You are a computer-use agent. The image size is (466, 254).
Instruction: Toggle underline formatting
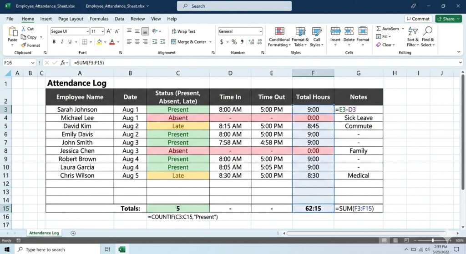[70, 42]
